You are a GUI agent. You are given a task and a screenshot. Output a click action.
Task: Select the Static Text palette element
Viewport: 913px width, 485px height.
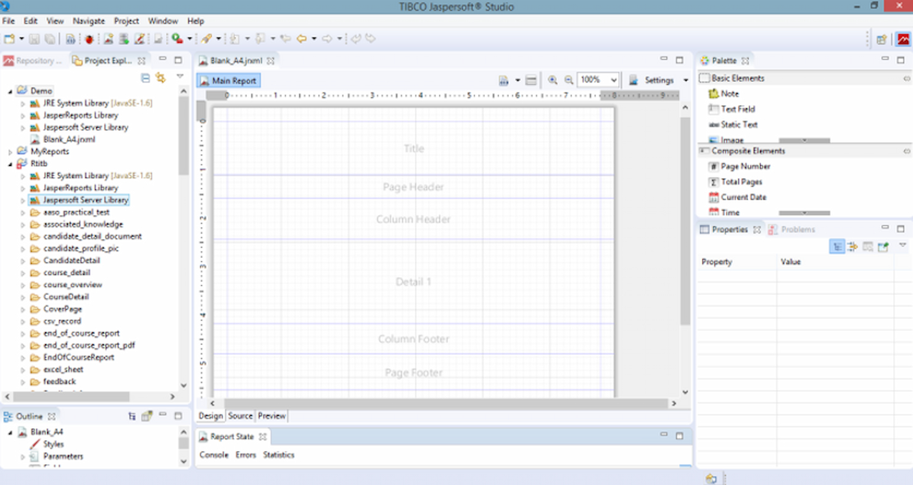(x=733, y=125)
